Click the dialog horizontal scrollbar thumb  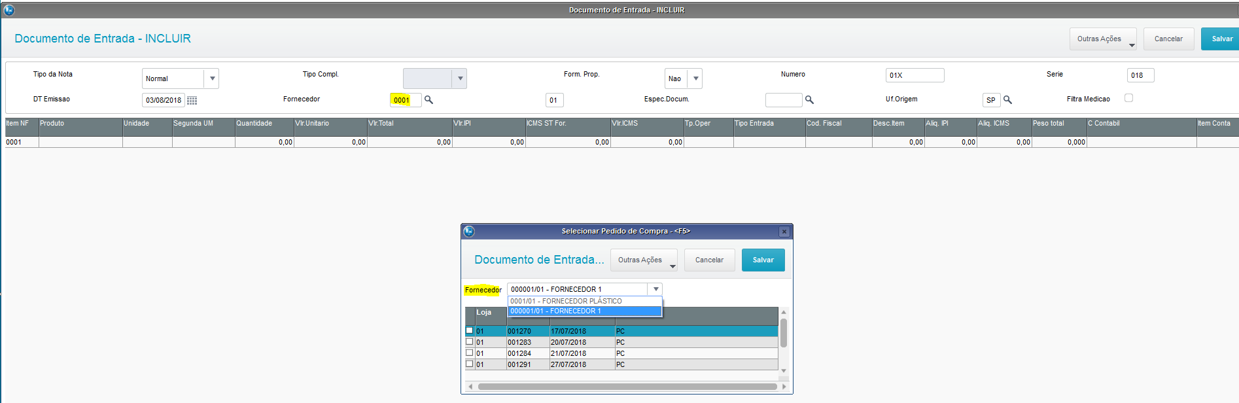(627, 387)
